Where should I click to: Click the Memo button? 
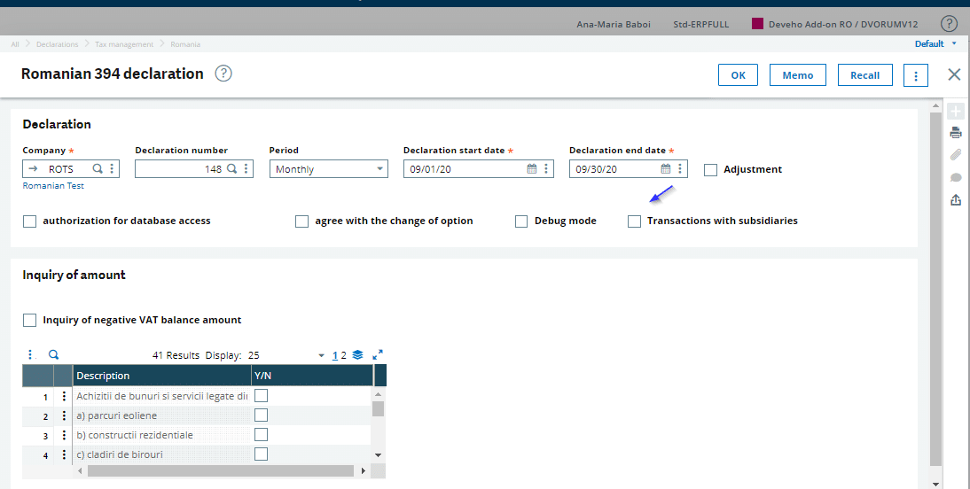tap(798, 75)
